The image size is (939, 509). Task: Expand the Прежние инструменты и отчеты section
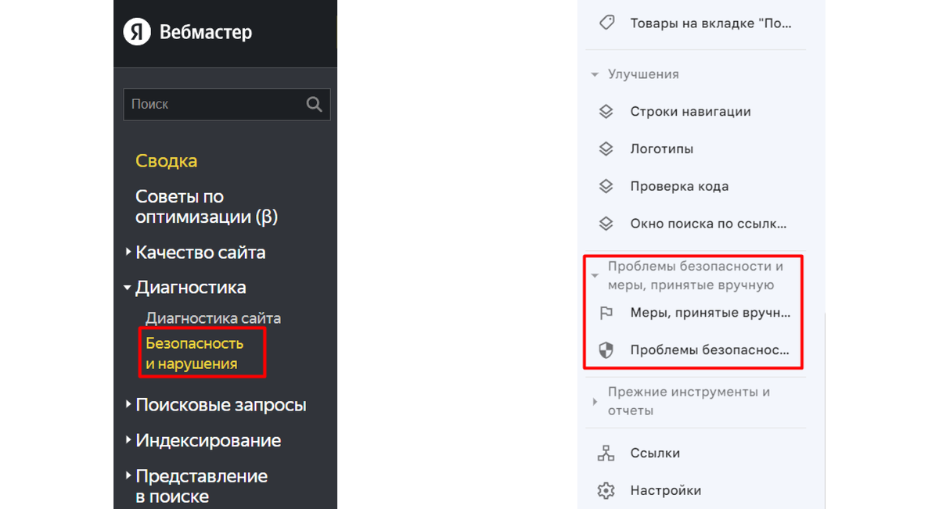click(593, 400)
